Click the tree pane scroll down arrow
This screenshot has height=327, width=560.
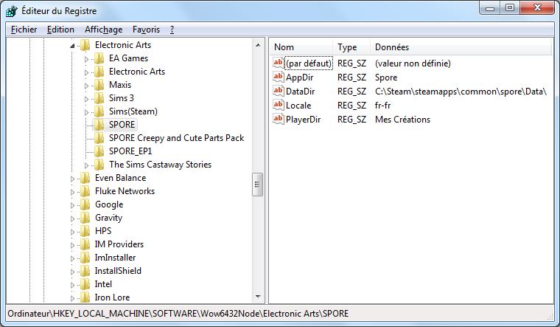click(258, 297)
